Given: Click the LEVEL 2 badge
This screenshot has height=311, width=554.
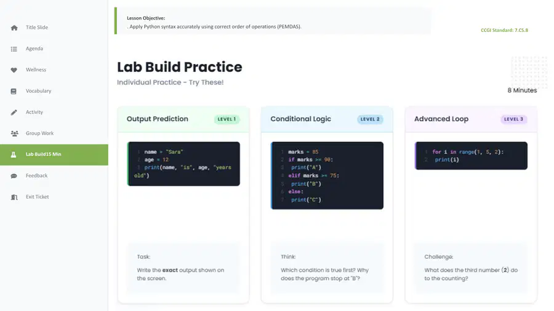Looking at the screenshot, I should click(370, 119).
